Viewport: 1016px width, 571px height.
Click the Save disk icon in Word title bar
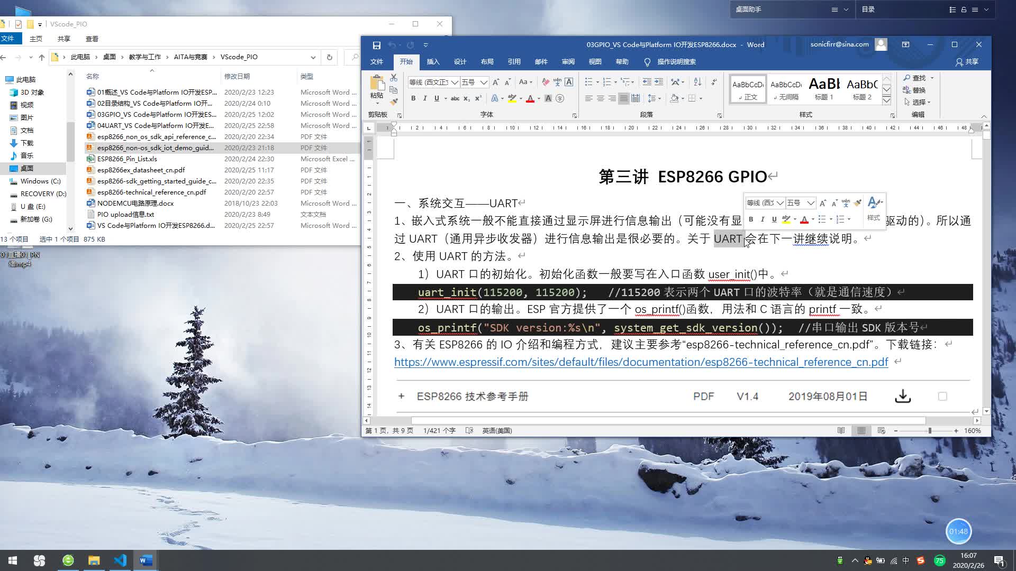click(377, 45)
